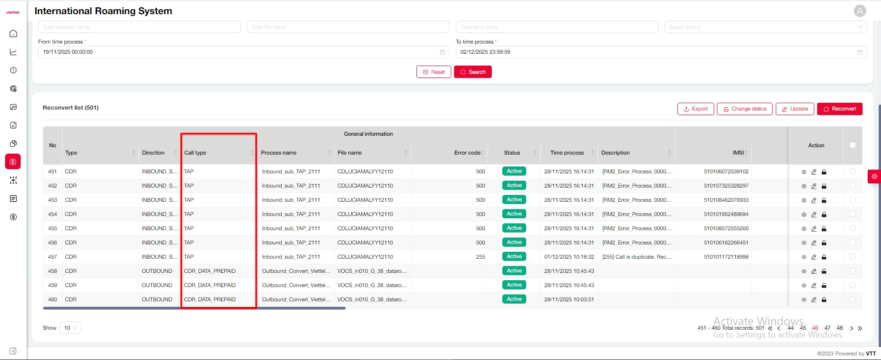The image size is (881, 360).
Task: Check the checkbox for row 452
Action: point(853,186)
